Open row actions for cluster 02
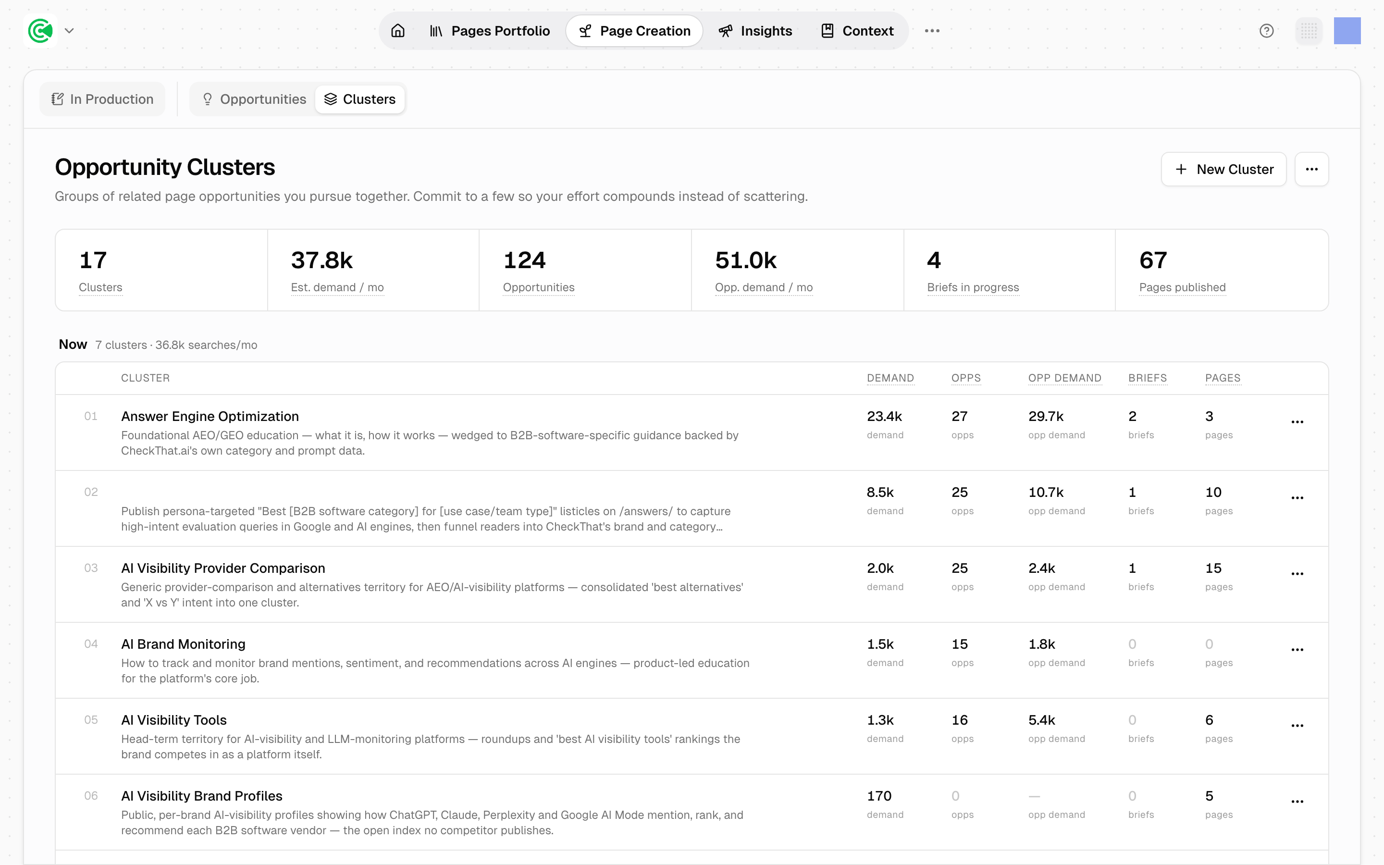 pos(1297,498)
